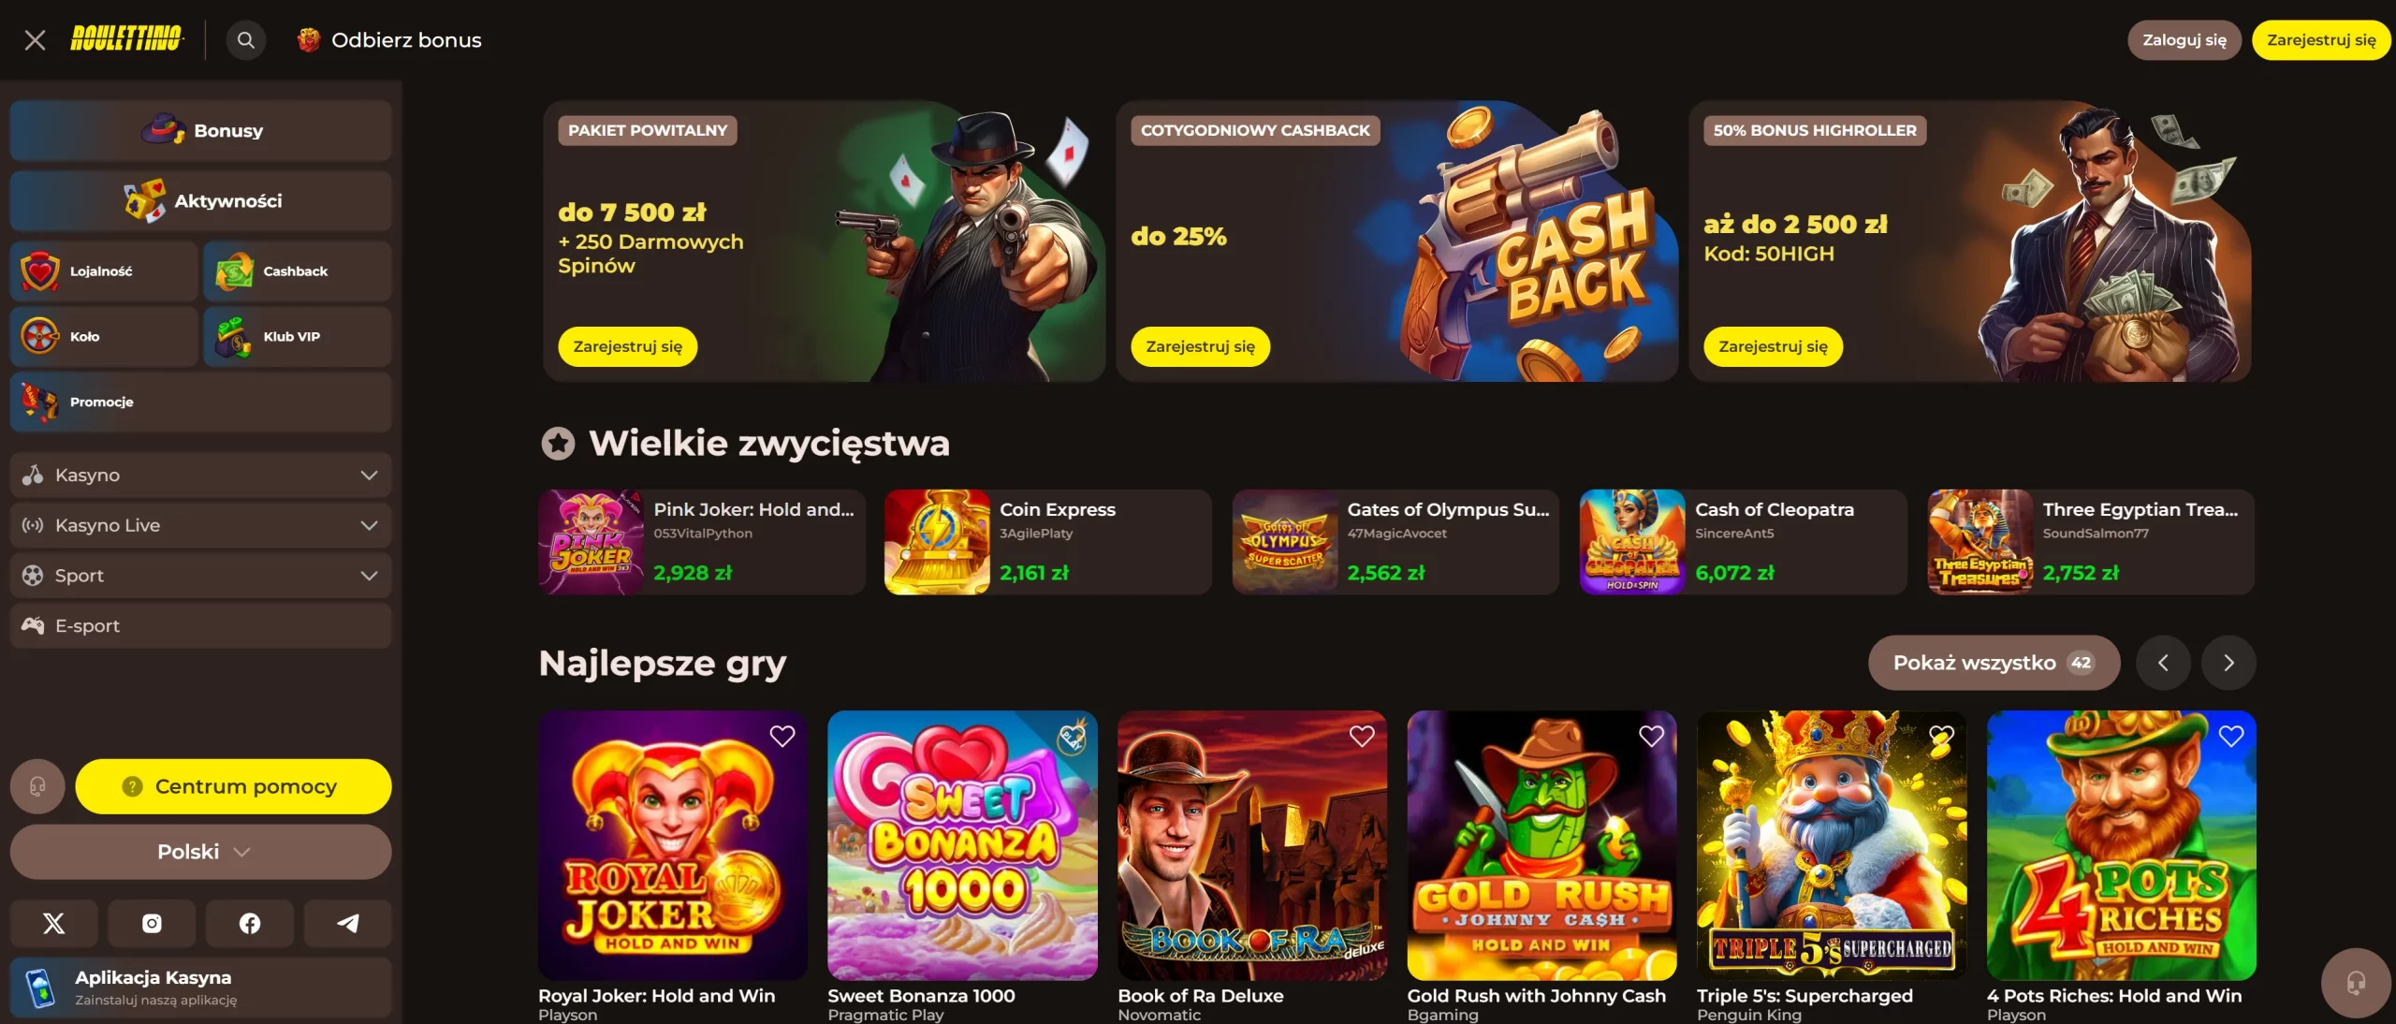Expand the Kasyno Live section
This screenshot has width=2396, height=1024.
pos(200,525)
